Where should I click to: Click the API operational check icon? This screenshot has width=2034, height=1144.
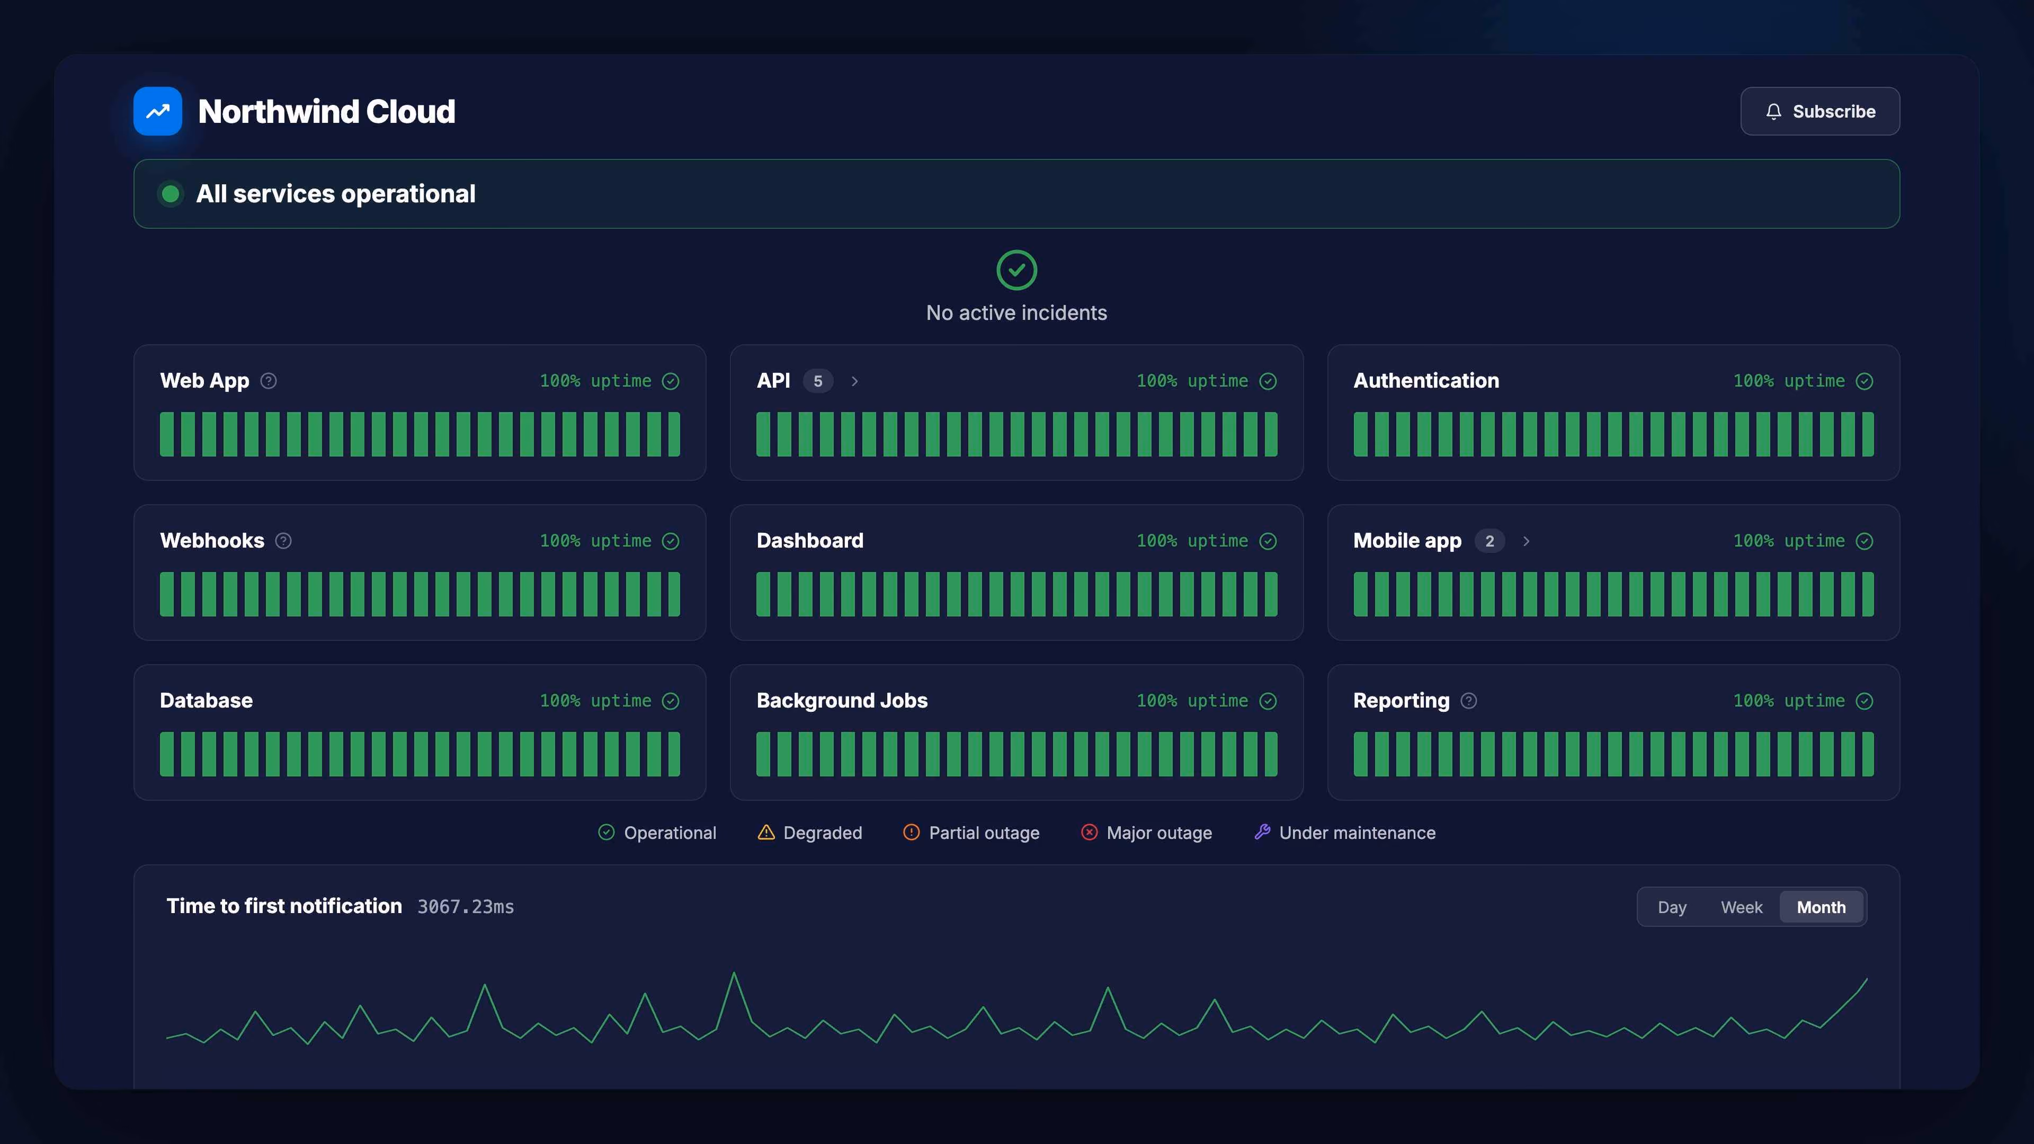[x=1268, y=381]
